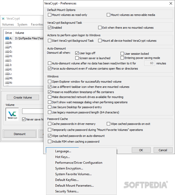Image resolution: width=175 pixels, height=195 pixels.
Task: Select drive A: icon in drive list
Action: click(x=7, y=38)
